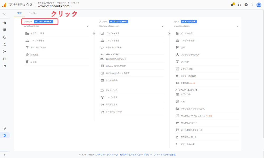
Task: Click the アカウントを作成 button
Action: click(44, 22)
